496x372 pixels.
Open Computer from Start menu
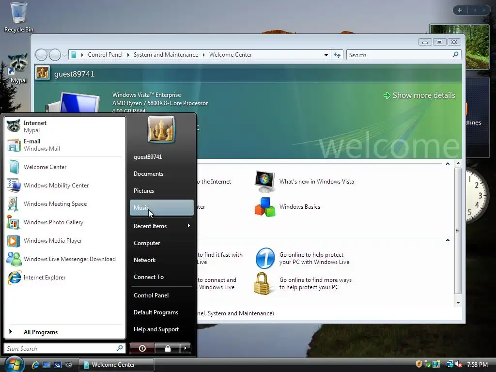(162, 243)
